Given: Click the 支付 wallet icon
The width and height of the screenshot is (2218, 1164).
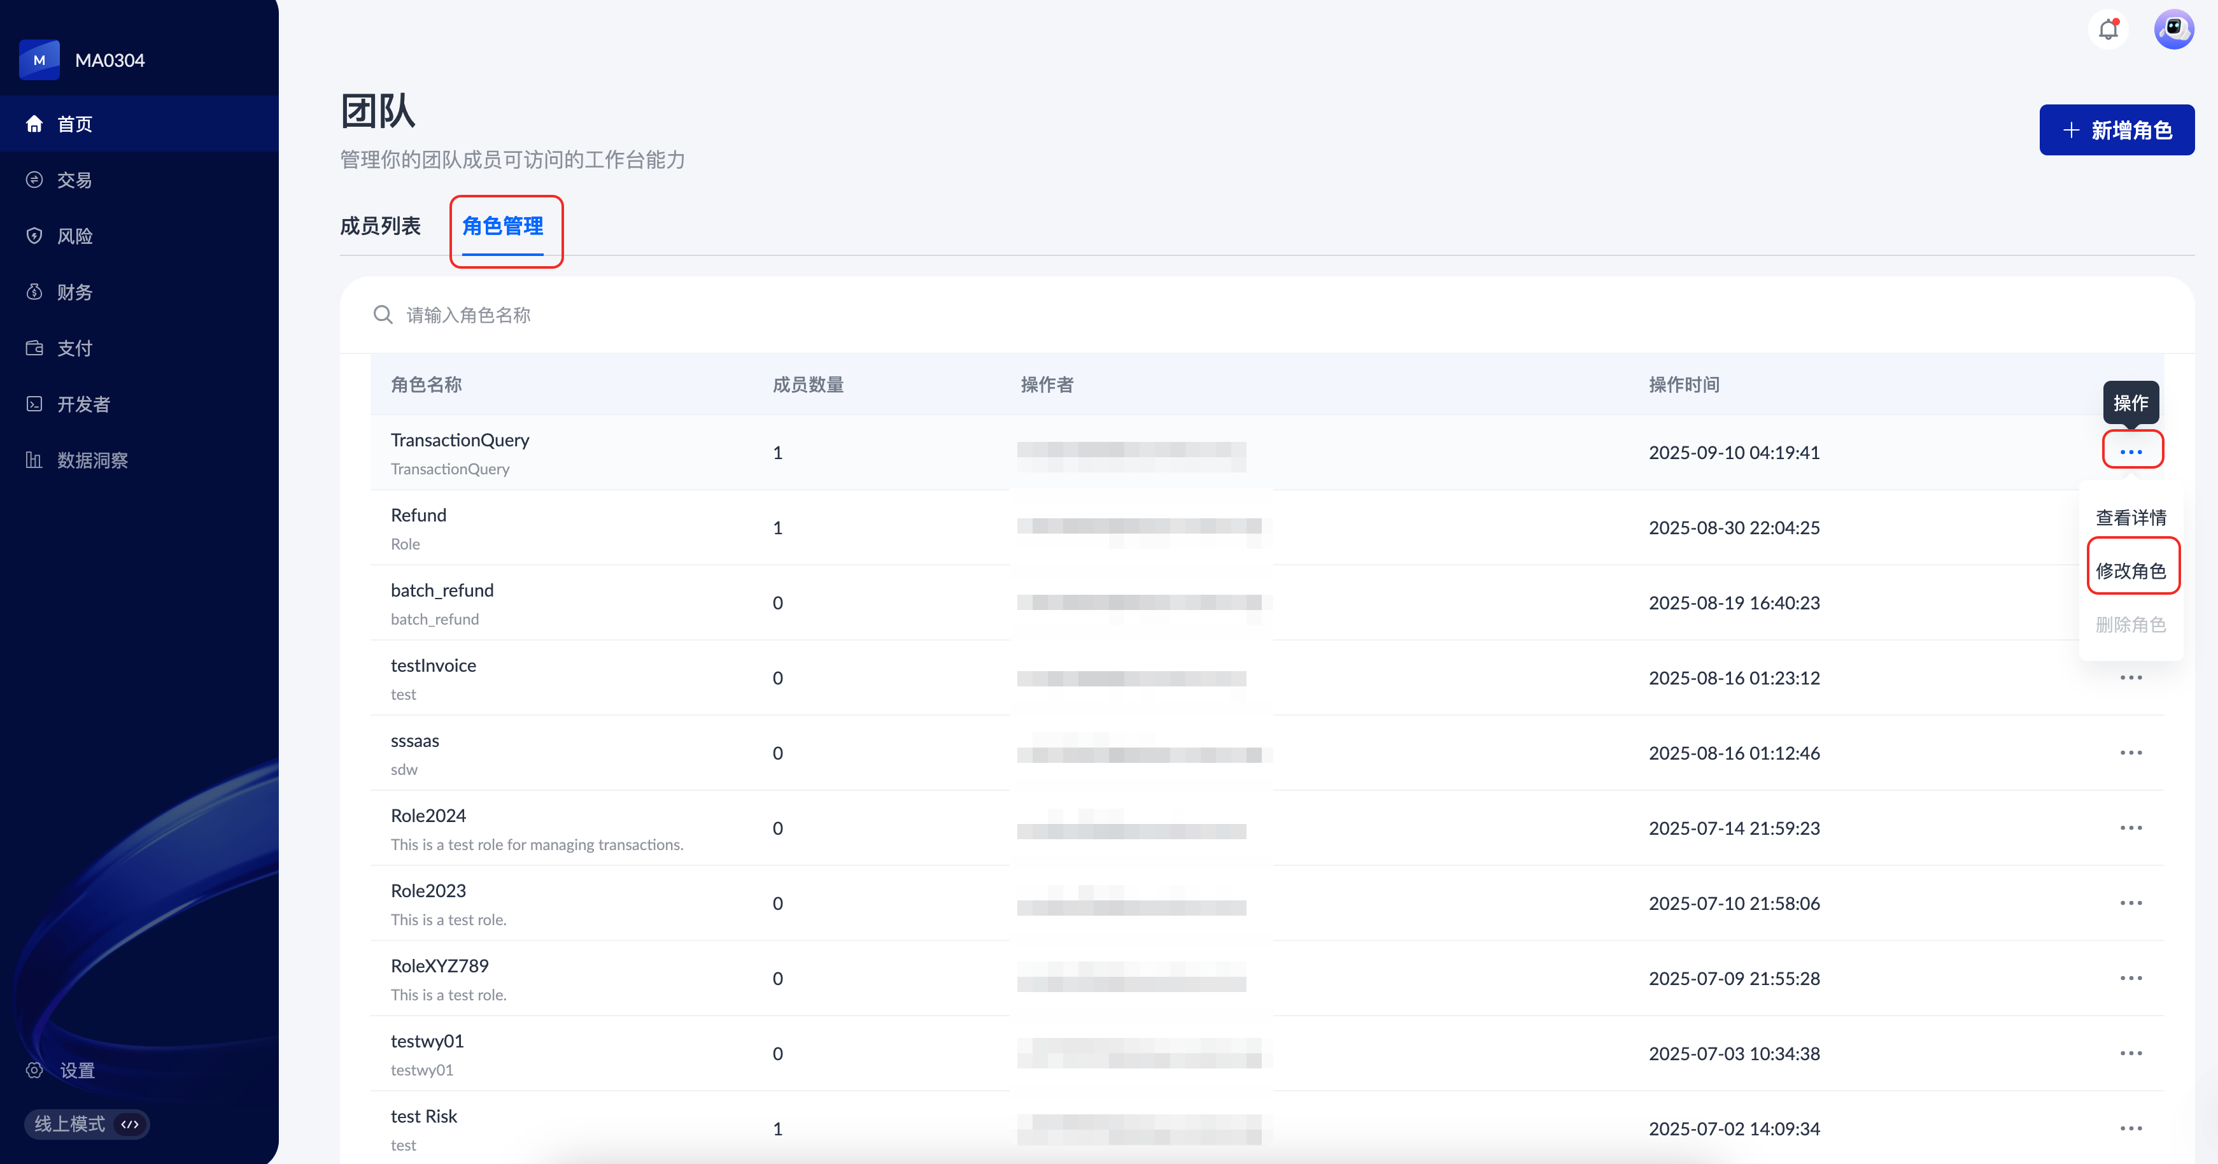Looking at the screenshot, I should (x=34, y=348).
